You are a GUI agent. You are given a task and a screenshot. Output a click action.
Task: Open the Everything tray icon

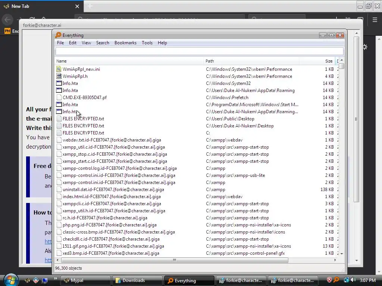tap(336, 280)
